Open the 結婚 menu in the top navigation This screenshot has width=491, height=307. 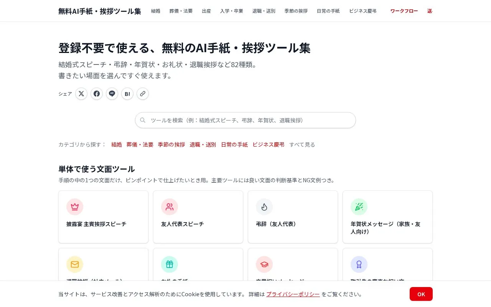(x=156, y=11)
